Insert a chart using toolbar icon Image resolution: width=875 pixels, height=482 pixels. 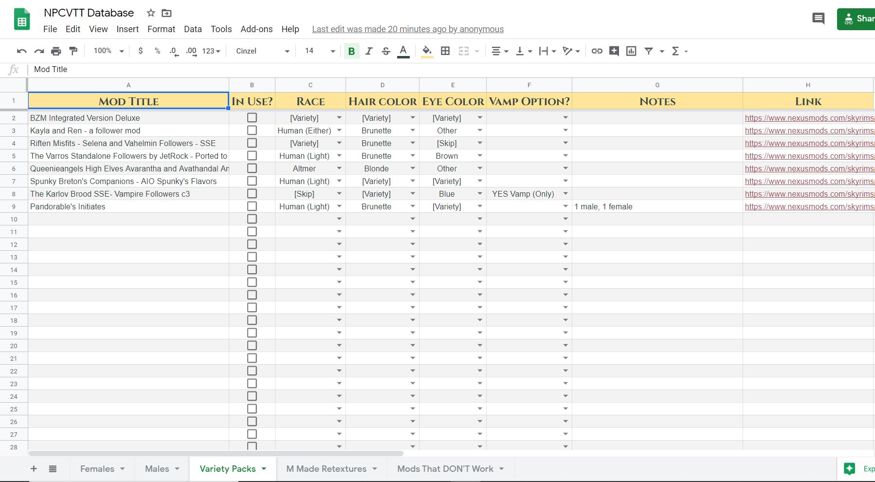click(631, 51)
